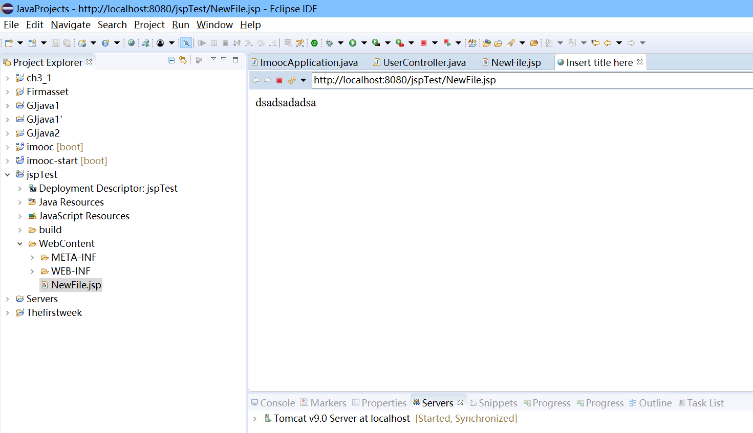Select the Java Resources node
Image resolution: width=753 pixels, height=433 pixels.
click(66, 202)
